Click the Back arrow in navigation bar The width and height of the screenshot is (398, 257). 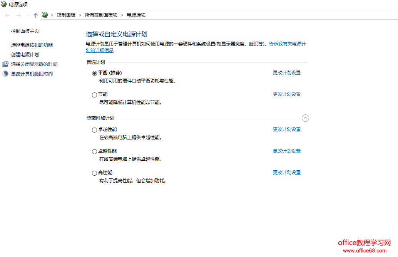pyautogui.click(x=7, y=15)
